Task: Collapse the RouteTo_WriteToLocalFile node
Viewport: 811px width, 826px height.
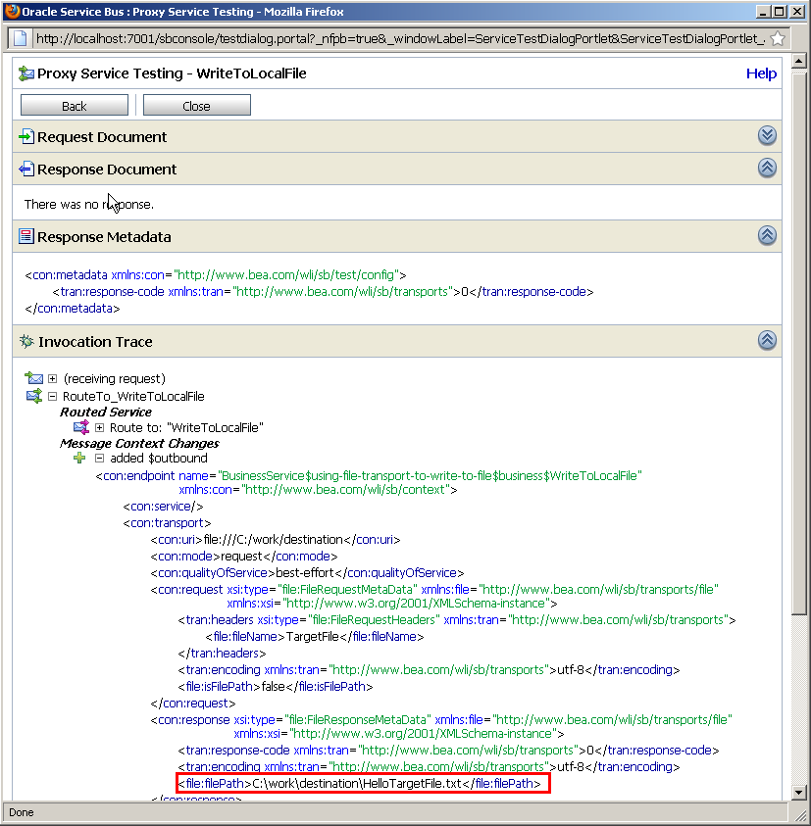Action: coord(52,396)
